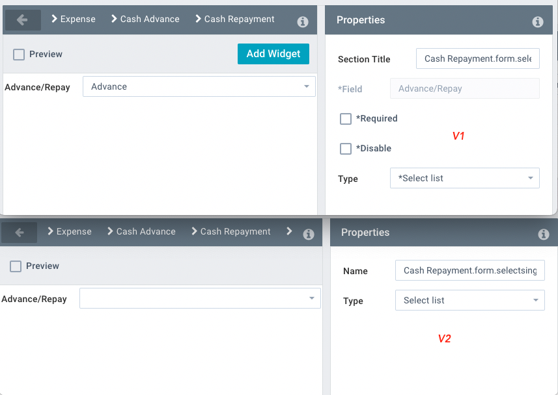Screen dimensions: 558x395
Task: Open the Select list dropdown in bottom Properties
Action: pos(469,300)
